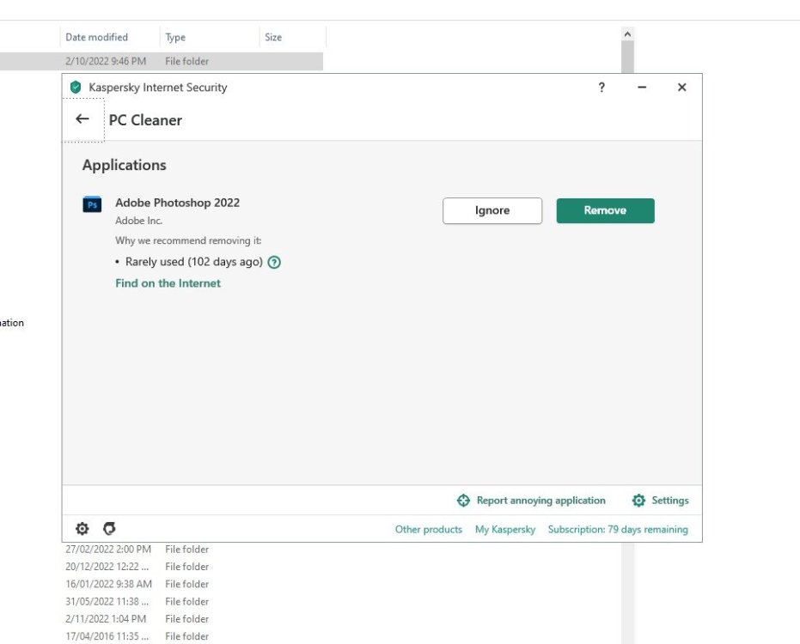Screen dimensions: 800x644
Task: Click the Applications section heading
Action: click(124, 165)
